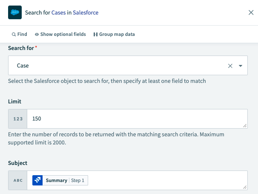Screen dimensions: 258x194
Task: Grab the Subject field resize handle
Action: (245, 187)
